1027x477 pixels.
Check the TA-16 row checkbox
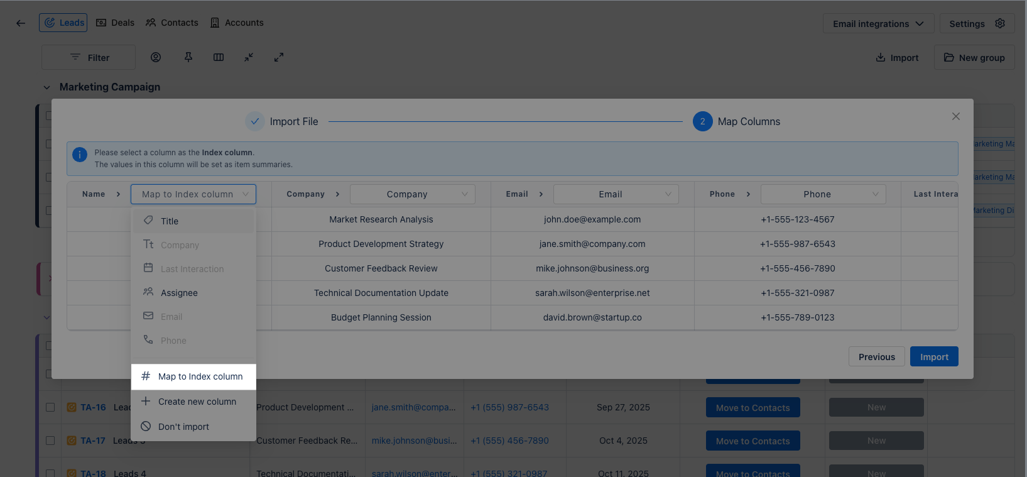(50, 407)
